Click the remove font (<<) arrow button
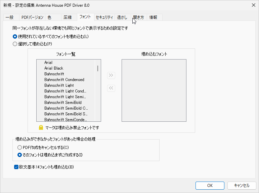Screen dimensions: 259x193 [111, 88]
